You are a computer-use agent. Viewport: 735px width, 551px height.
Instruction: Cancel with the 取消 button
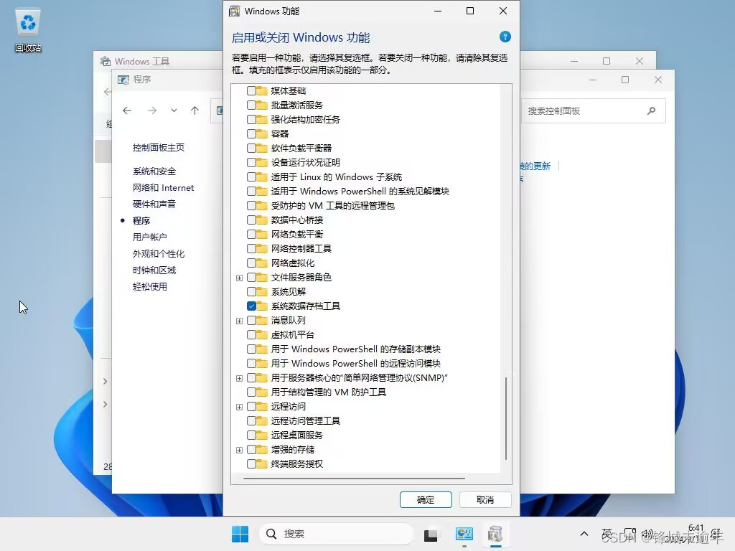(485, 500)
